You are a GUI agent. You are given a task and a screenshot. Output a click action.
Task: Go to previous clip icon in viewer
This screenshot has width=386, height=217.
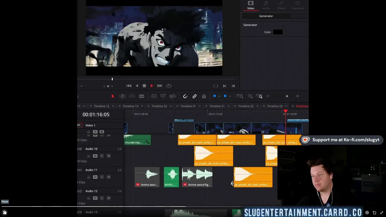[x=233, y=86]
